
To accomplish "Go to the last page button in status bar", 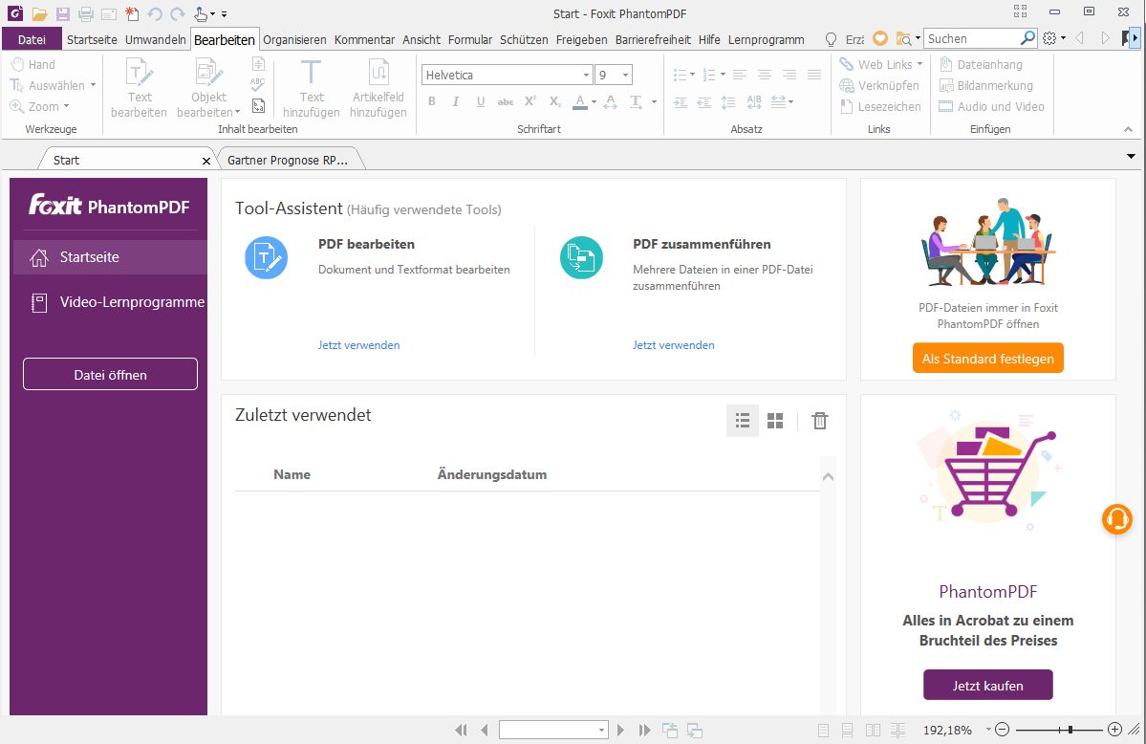I will (x=644, y=730).
